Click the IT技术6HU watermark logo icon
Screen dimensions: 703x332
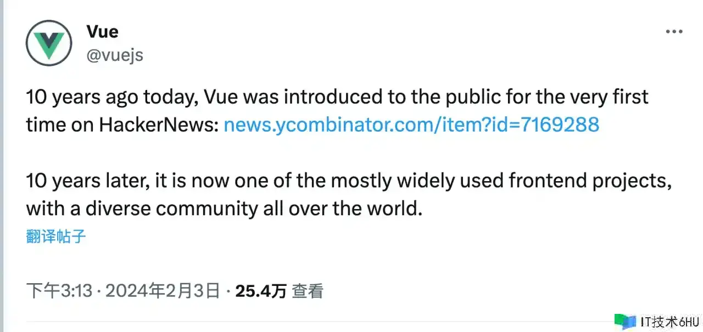pos(624,322)
